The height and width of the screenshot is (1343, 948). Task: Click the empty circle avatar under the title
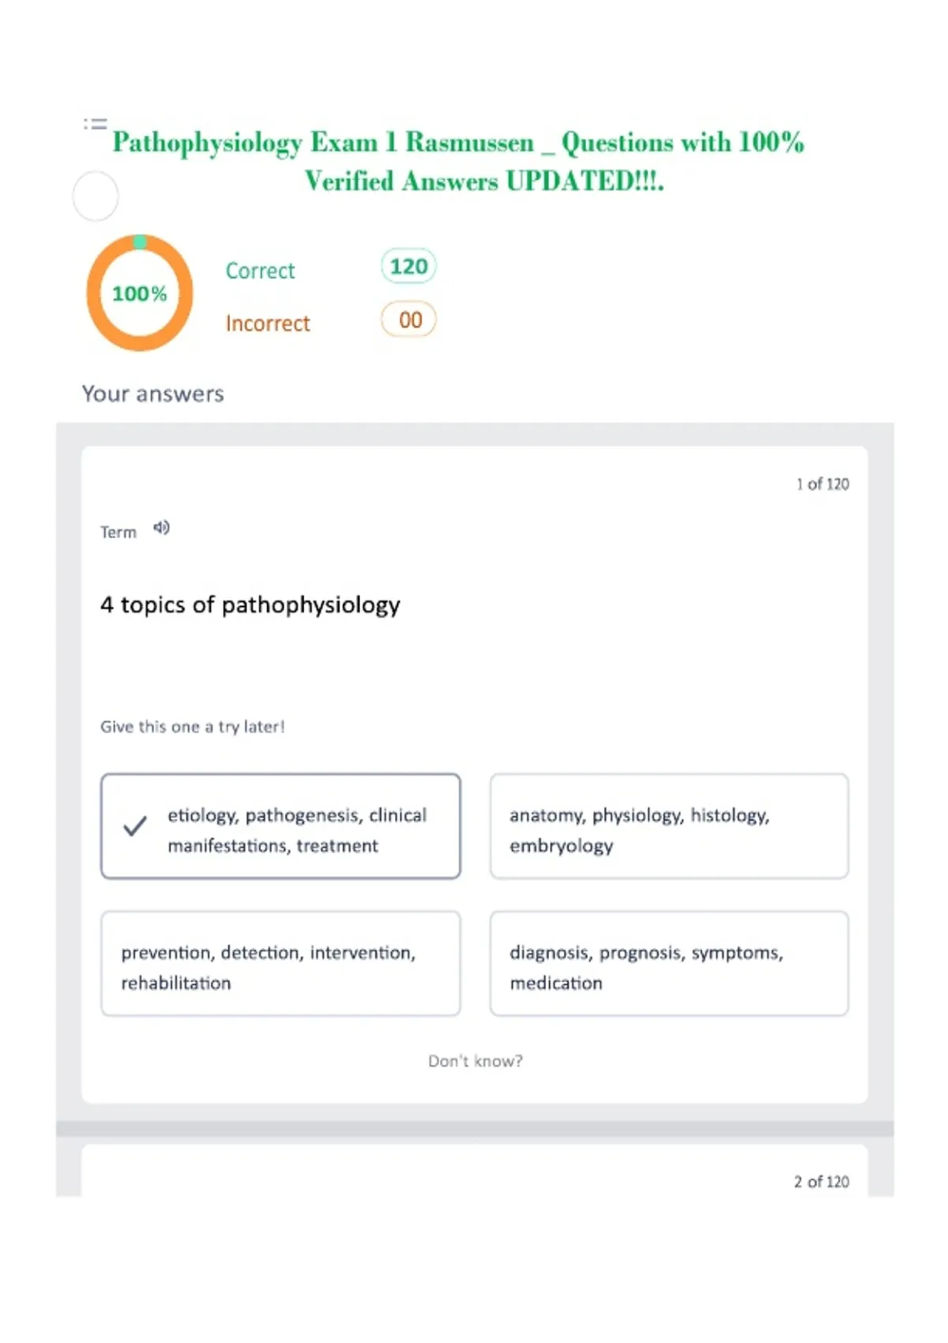pyautogui.click(x=96, y=196)
